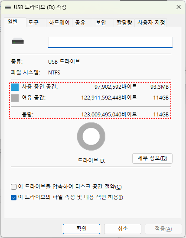Cancel with the 취소 button
Viewport: 186px width, 238px height.
tap(123, 229)
